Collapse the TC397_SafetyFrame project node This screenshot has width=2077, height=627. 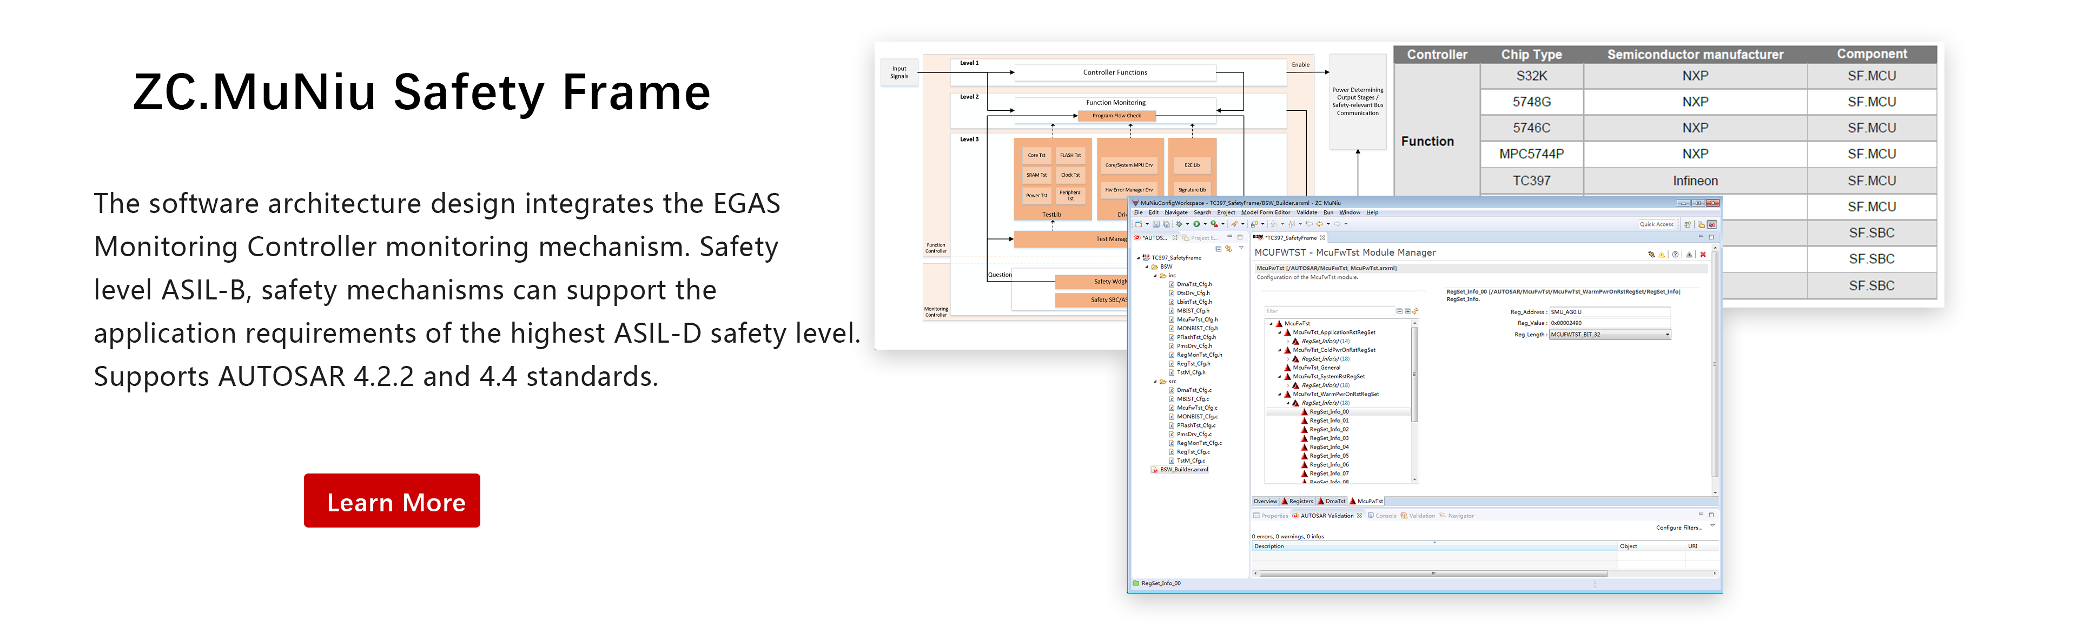click(x=1139, y=258)
